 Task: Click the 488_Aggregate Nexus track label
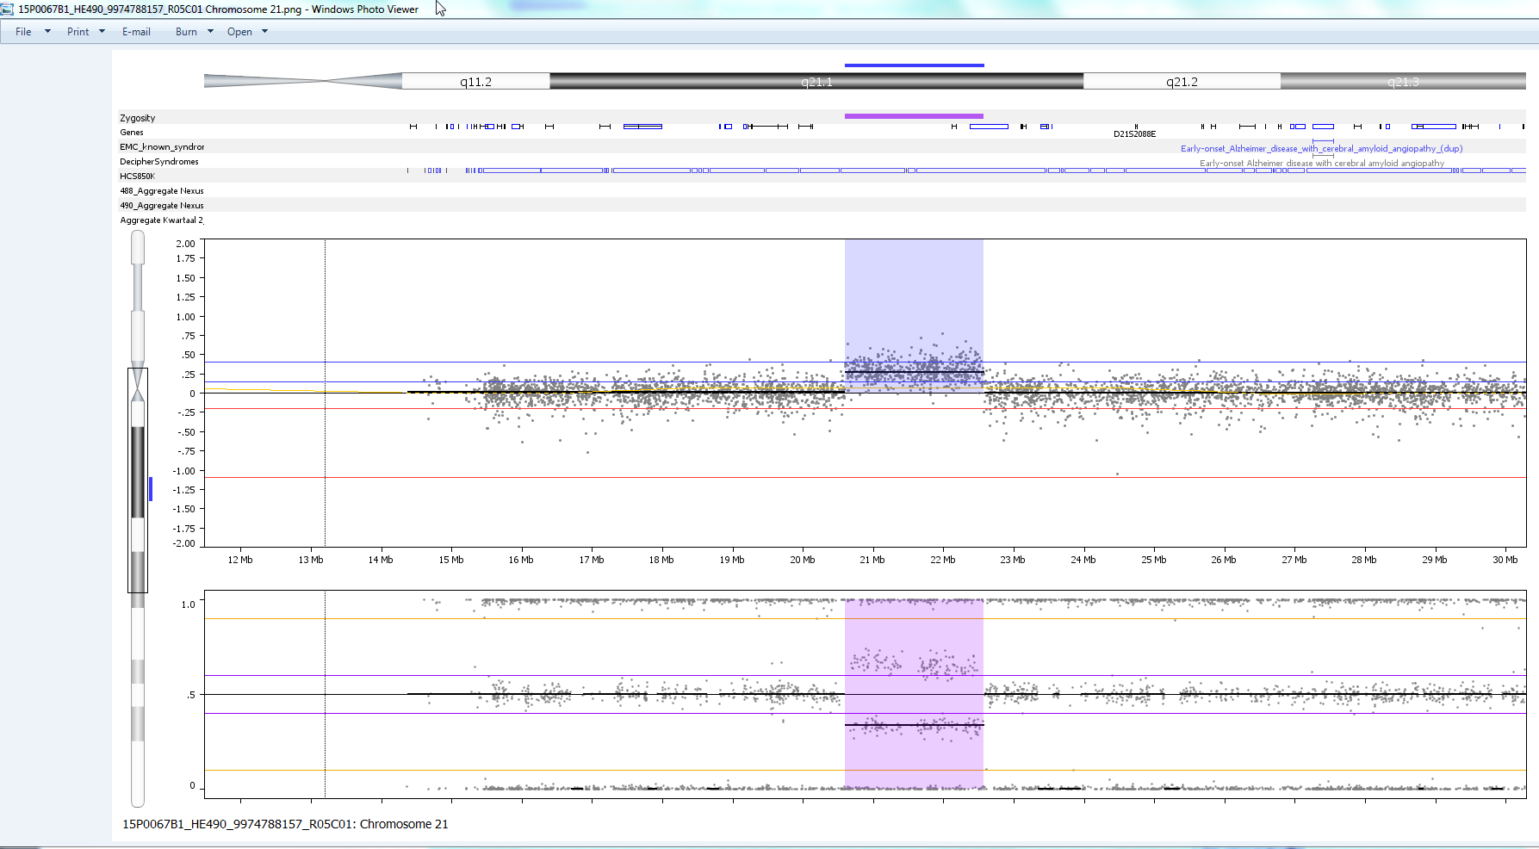tap(162, 191)
